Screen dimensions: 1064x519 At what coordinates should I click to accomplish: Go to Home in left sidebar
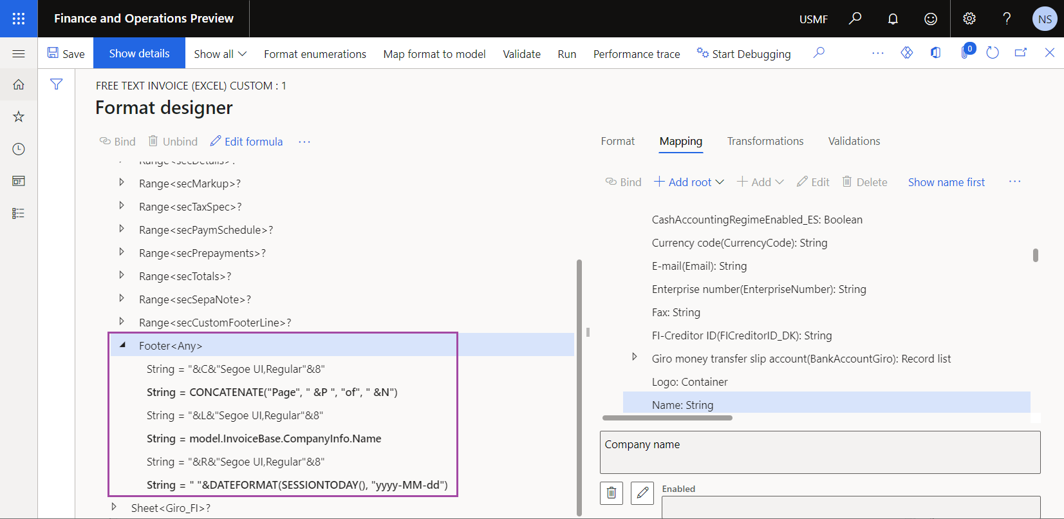[x=19, y=84]
